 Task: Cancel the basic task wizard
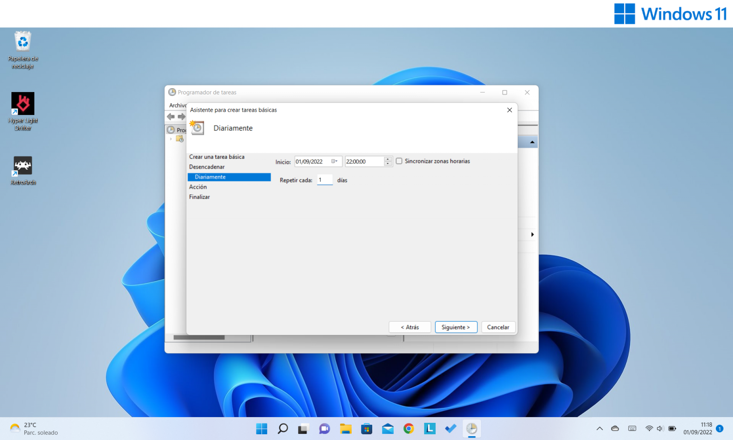pyautogui.click(x=498, y=327)
